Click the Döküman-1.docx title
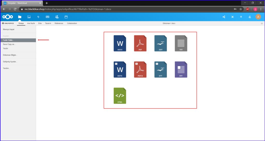 [169, 23]
